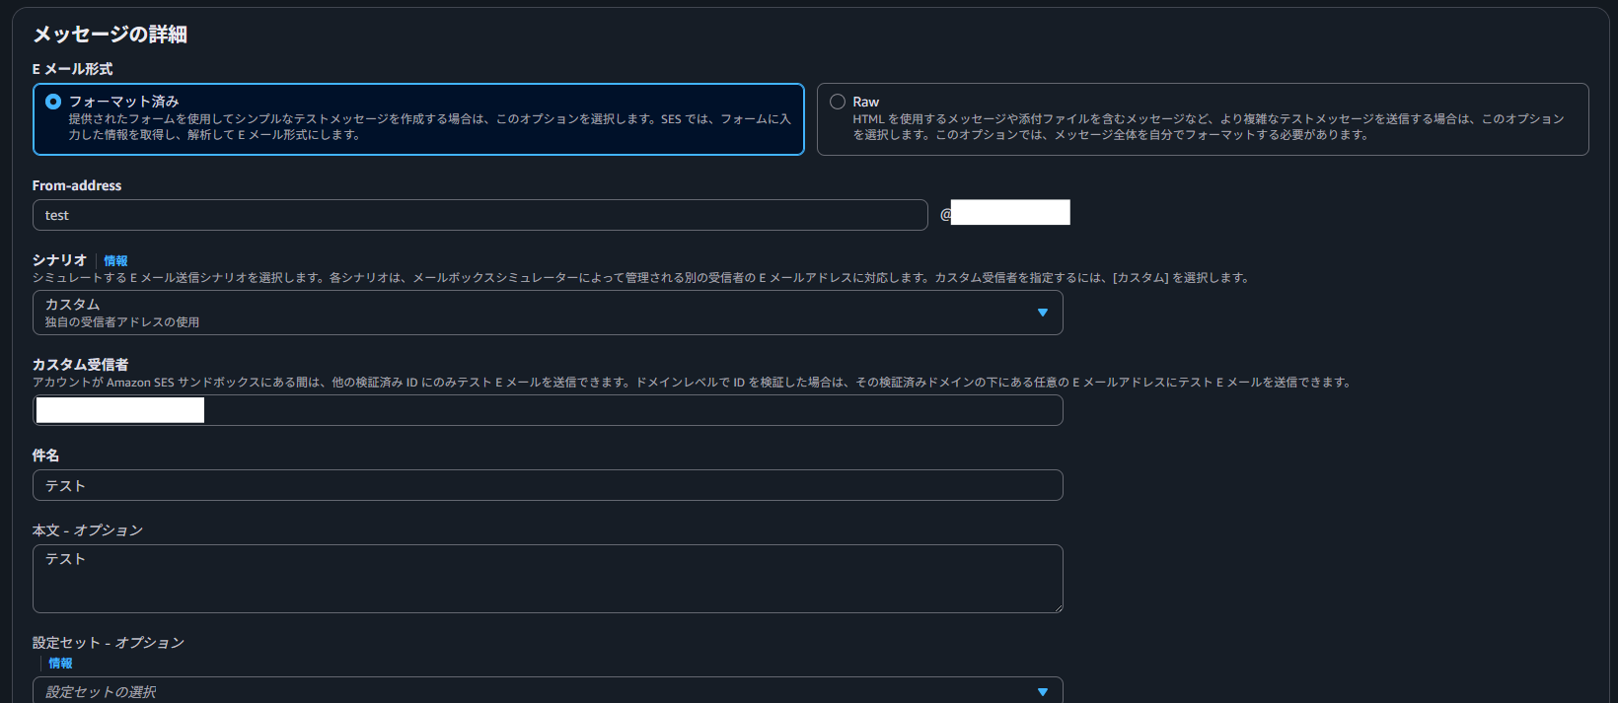This screenshot has width=1618, height=703.
Task: Click the メッセージの詳細 section heading
Action: (x=110, y=35)
